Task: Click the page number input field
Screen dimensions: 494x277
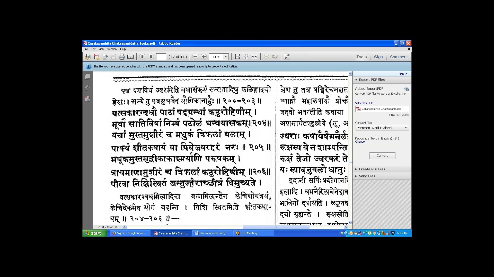Action: click(x=161, y=57)
